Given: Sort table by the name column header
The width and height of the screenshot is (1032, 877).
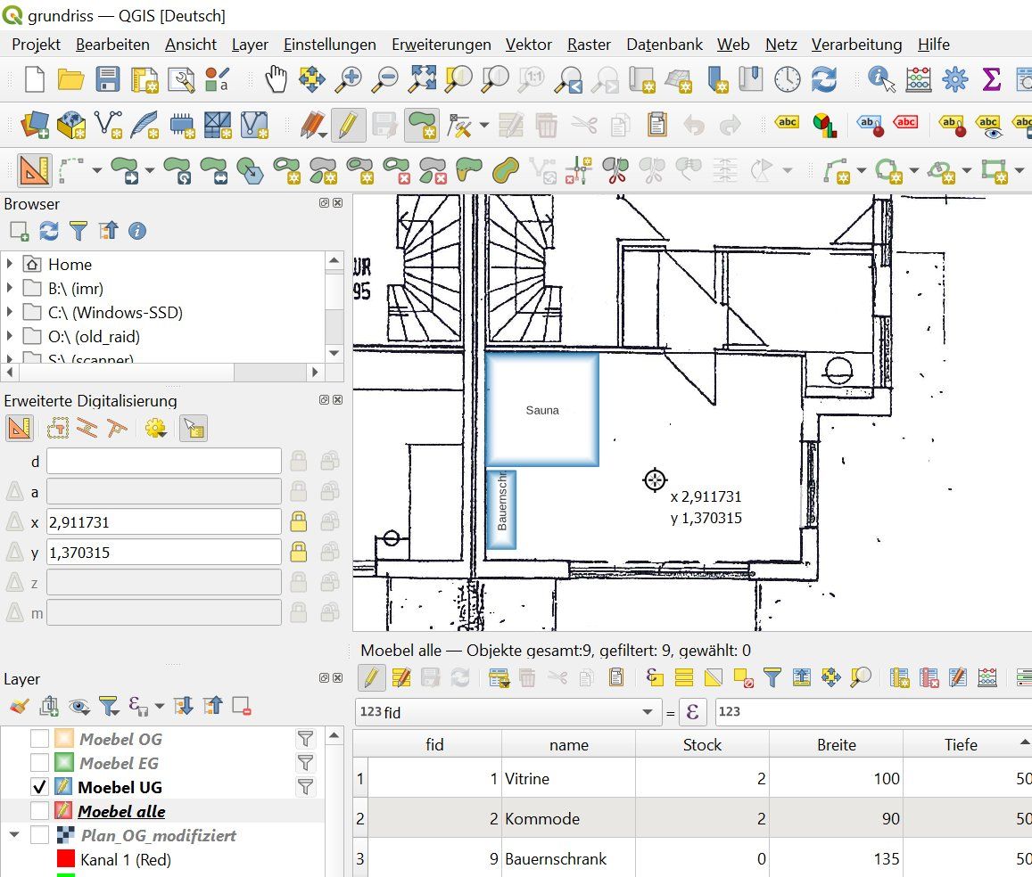Looking at the screenshot, I should click(x=568, y=745).
